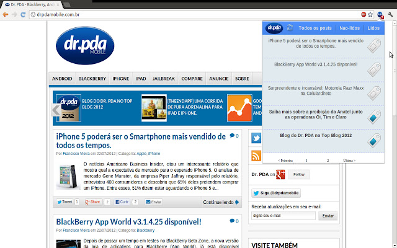Screen dimensions: 397x248
Task: Click the iPhone article thumbnail image
Action: point(68,176)
